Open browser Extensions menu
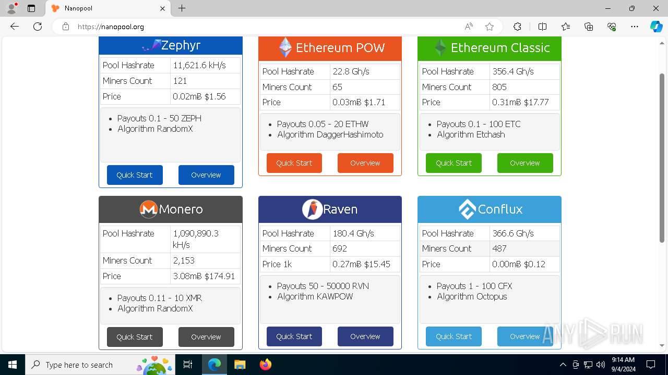 (x=517, y=27)
